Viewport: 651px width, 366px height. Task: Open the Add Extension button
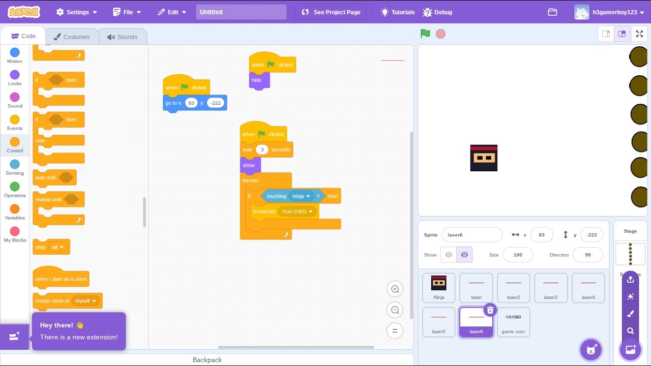[x=14, y=337]
